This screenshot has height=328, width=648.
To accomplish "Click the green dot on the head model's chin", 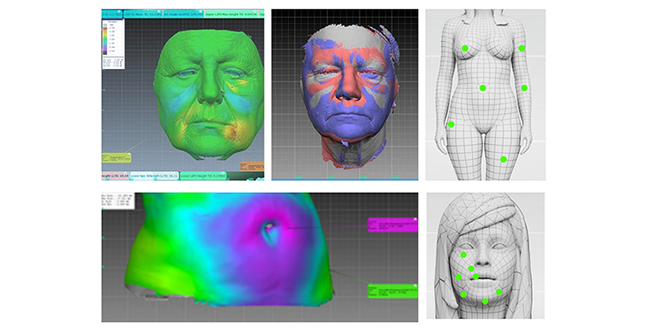I will click(x=486, y=302).
